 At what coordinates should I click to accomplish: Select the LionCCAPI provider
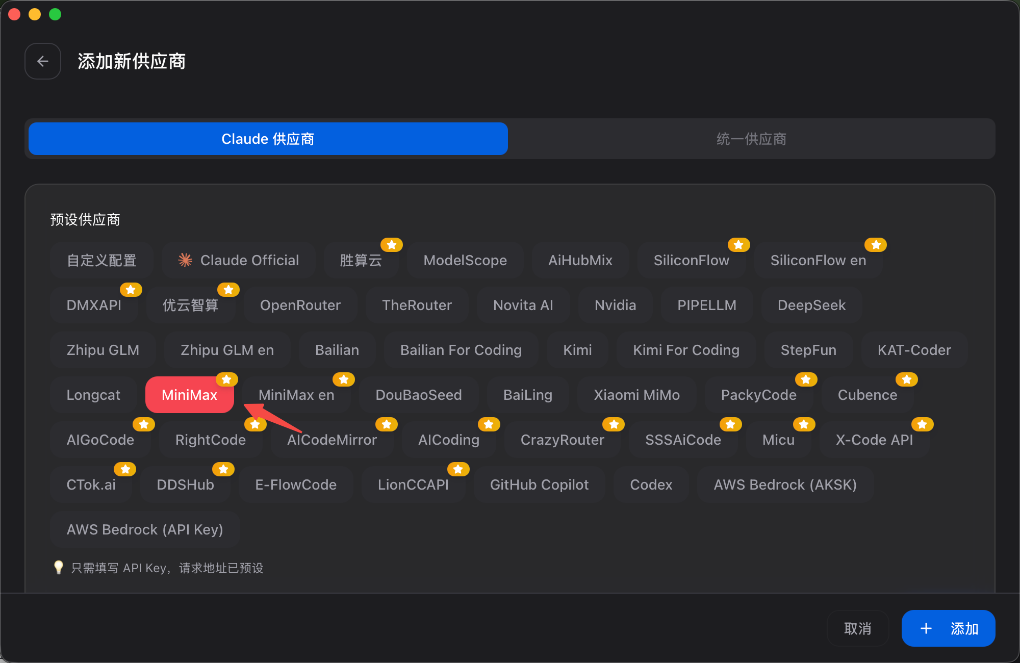(x=413, y=484)
